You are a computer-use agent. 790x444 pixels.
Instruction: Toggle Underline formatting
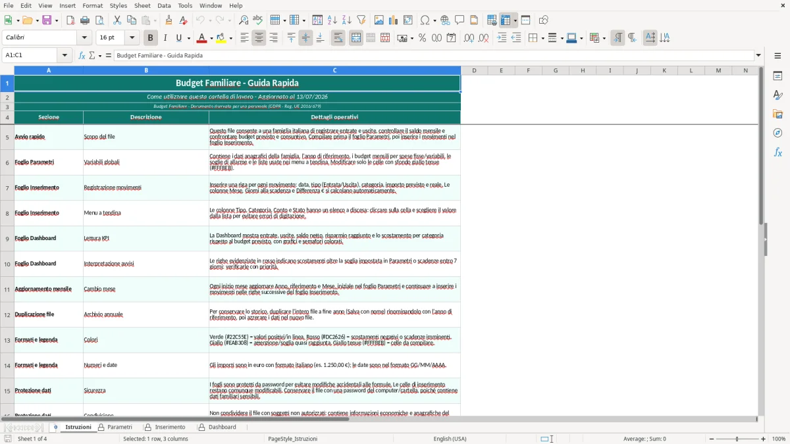(178, 38)
